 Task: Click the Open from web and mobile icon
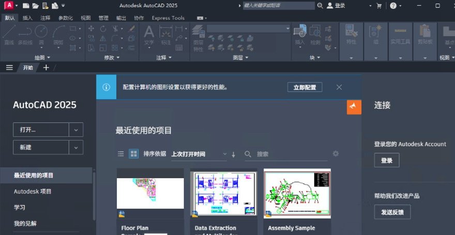(45, 6)
